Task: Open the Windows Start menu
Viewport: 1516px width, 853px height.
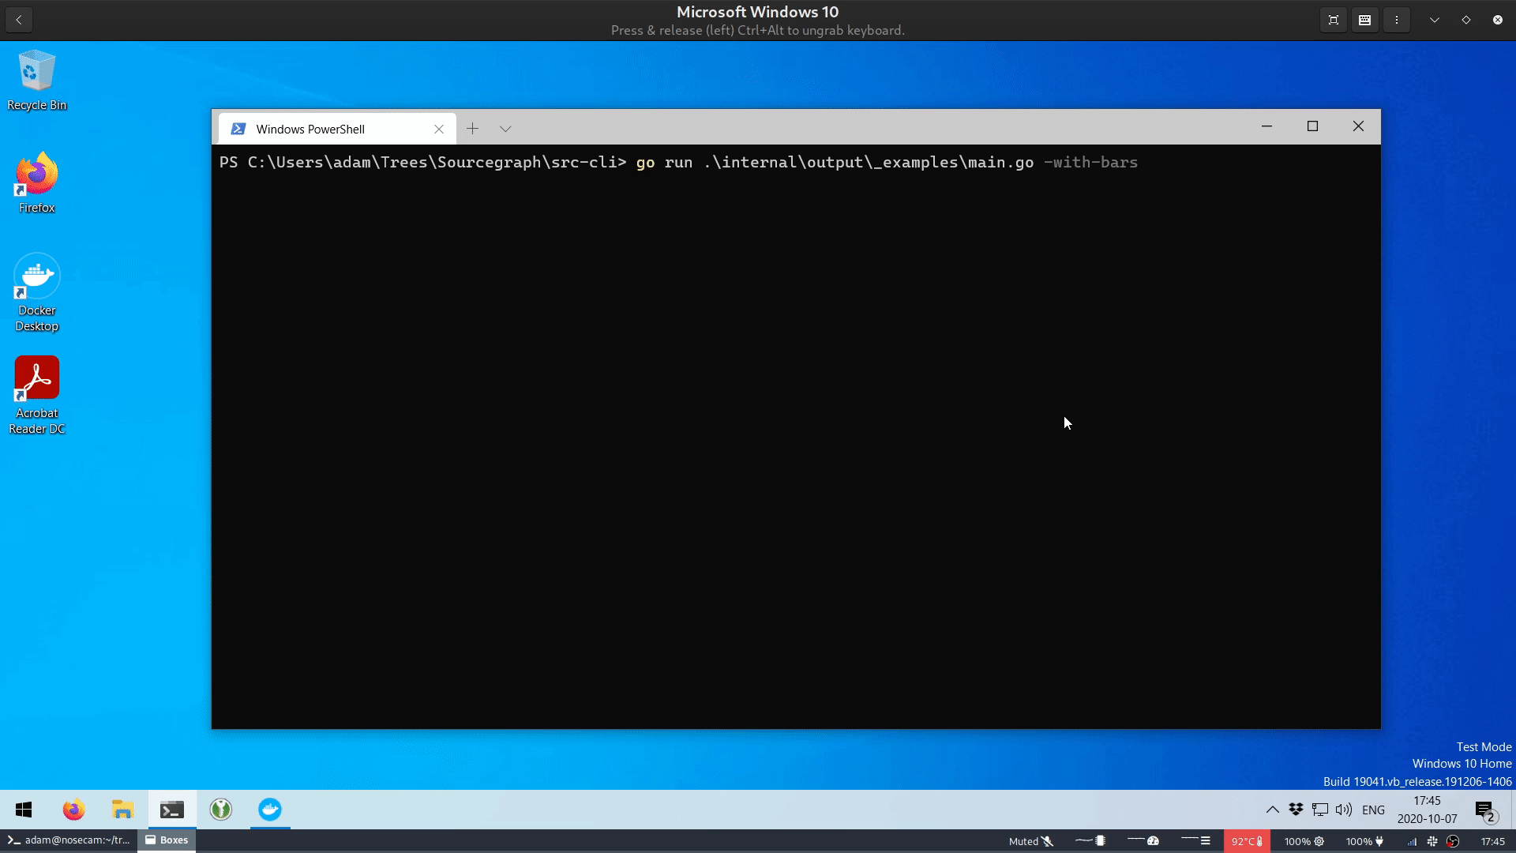Action: tap(24, 810)
